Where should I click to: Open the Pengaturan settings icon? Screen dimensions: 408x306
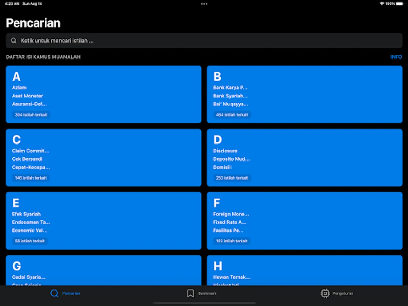coord(325,293)
